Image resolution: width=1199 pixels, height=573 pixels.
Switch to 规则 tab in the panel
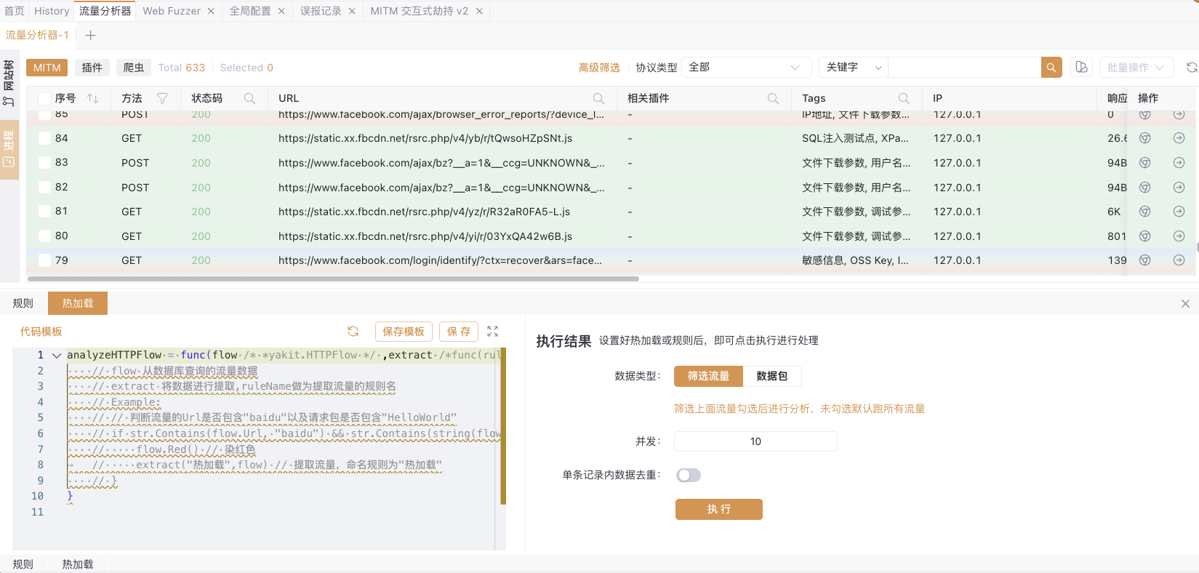(x=23, y=303)
